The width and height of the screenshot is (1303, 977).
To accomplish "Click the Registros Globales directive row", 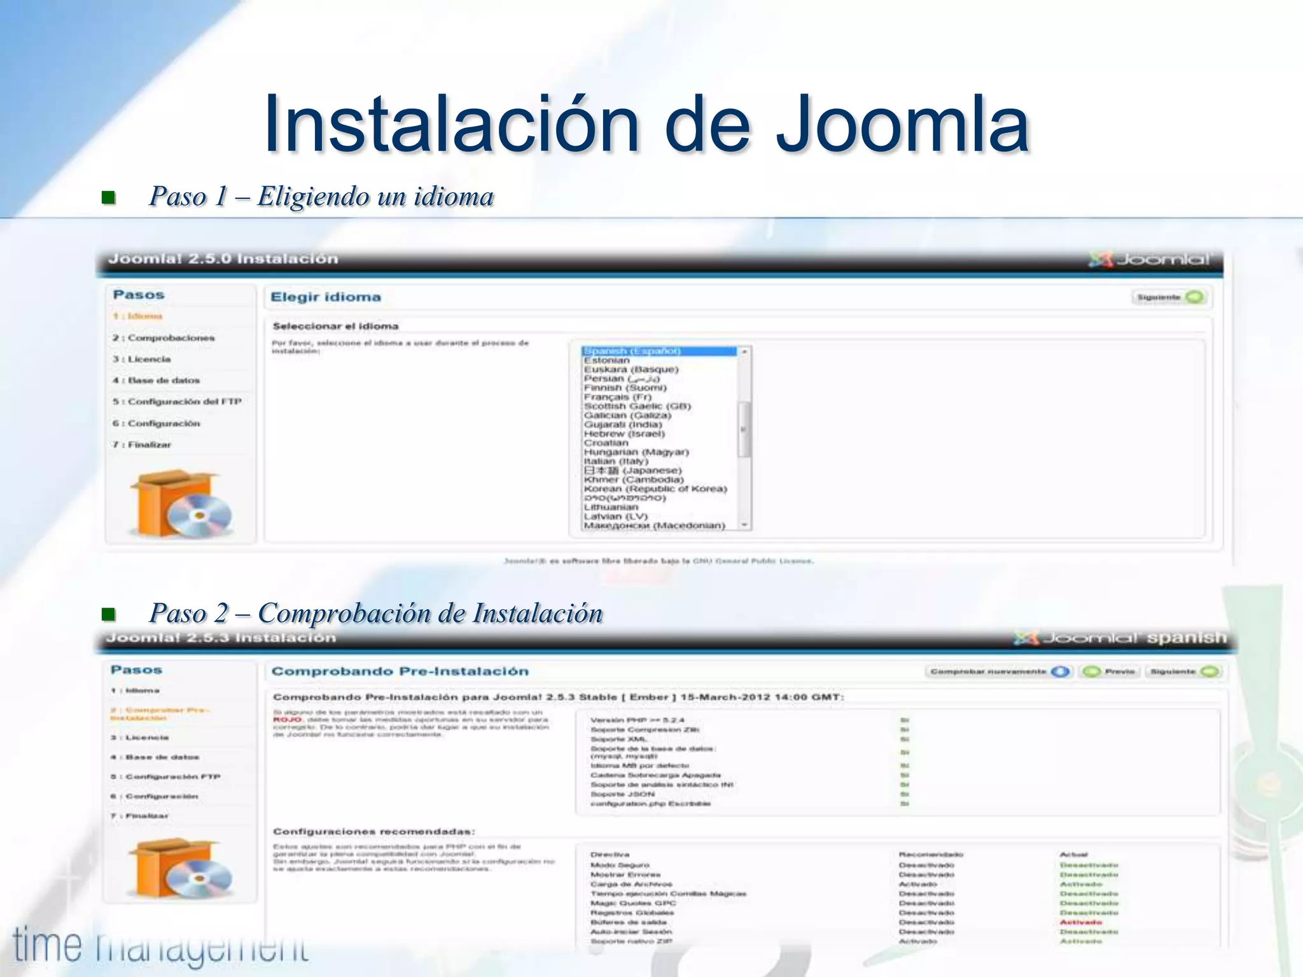I will (854, 913).
